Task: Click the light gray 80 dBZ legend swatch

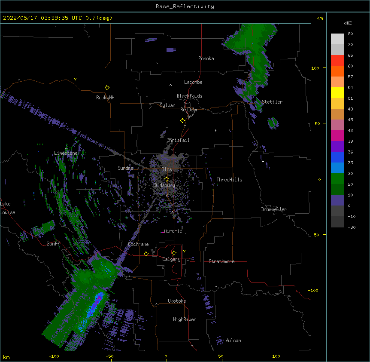Action: click(337, 39)
